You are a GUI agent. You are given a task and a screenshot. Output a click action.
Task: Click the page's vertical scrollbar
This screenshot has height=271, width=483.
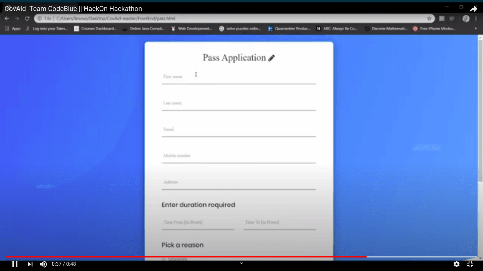[x=480, y=110]
